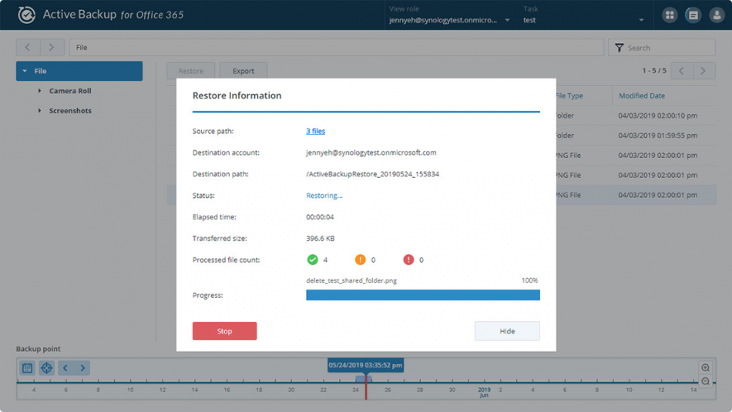This screenshot has height=412, width=732.
Task: Zoom out the timeline
Action: tap(705, 381)
